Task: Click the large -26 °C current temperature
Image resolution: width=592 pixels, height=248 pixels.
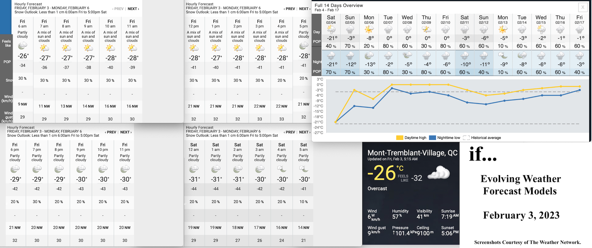Action: click(386, 173)
